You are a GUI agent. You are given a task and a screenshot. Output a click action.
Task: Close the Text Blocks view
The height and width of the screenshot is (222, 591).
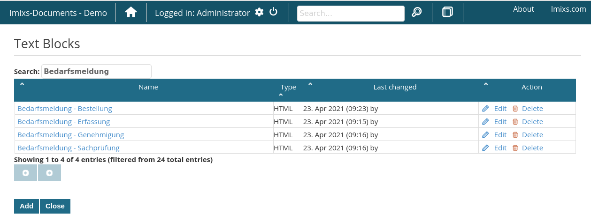(55, 206)
